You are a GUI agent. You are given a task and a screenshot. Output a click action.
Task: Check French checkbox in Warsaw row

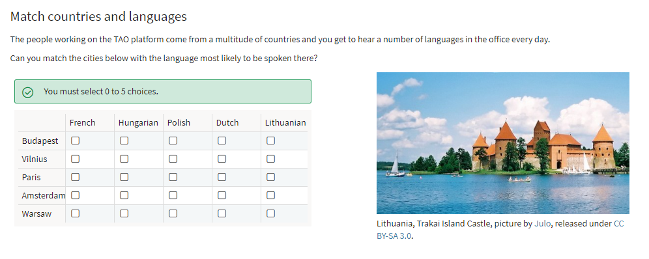tap(76, 213)
